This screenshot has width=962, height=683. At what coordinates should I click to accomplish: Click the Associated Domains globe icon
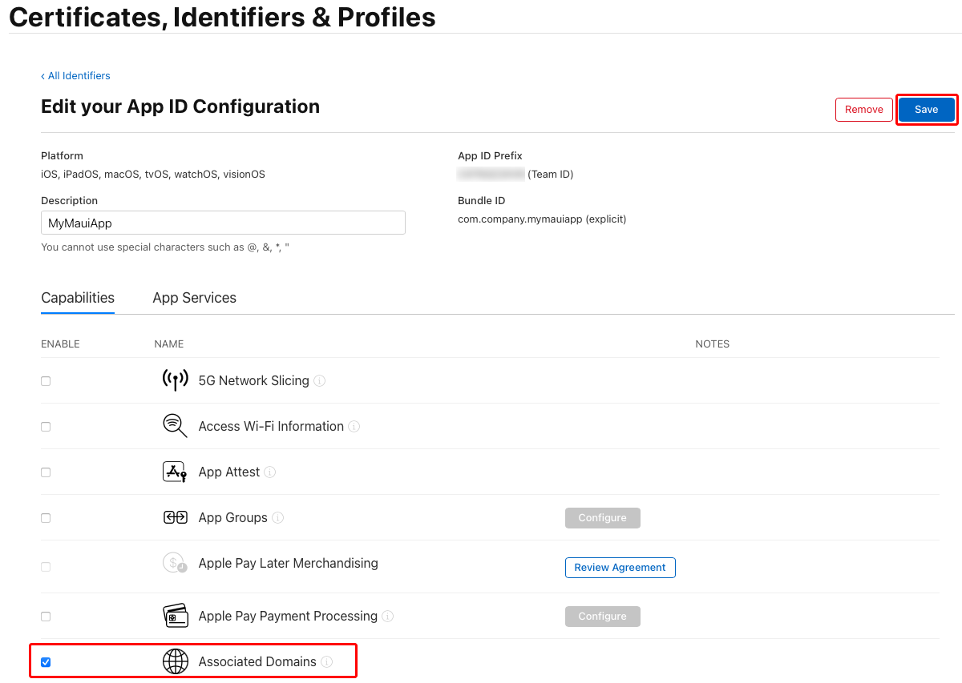click(x=175, y=661)
